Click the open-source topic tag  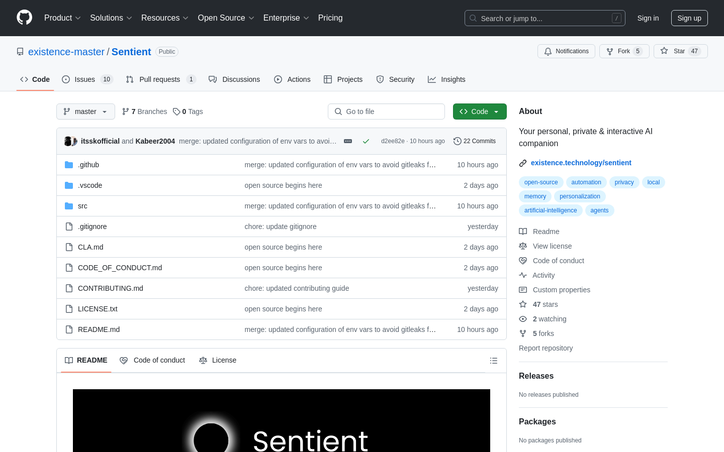[541, 182]
